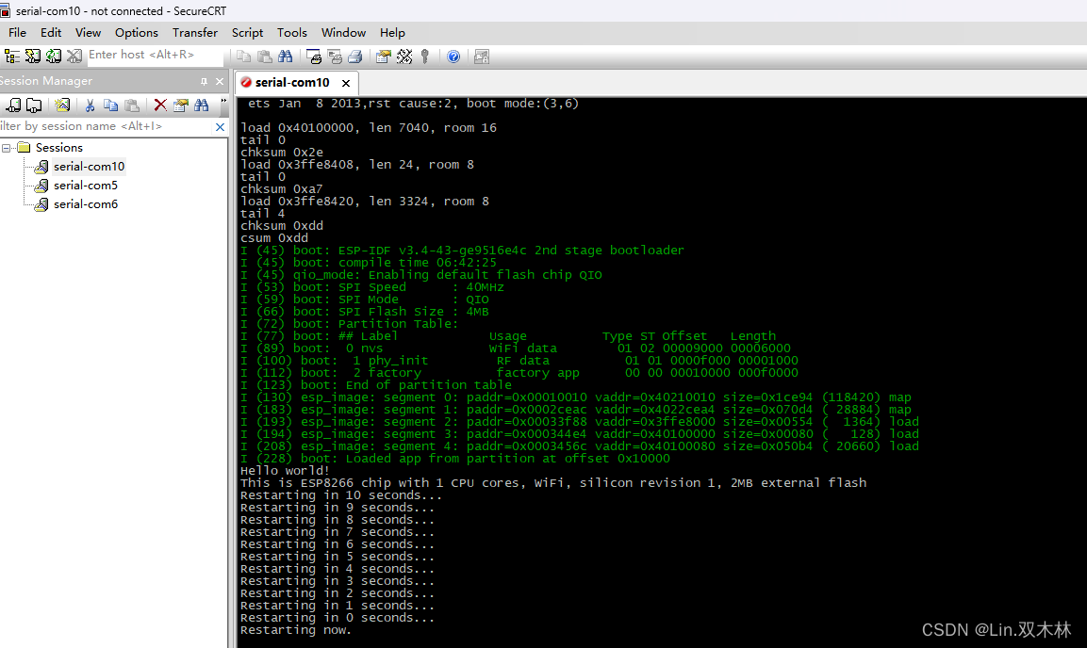Open Help via the question mark icon
This screenshot has height=648, width=1087.
tap(453, 57)
